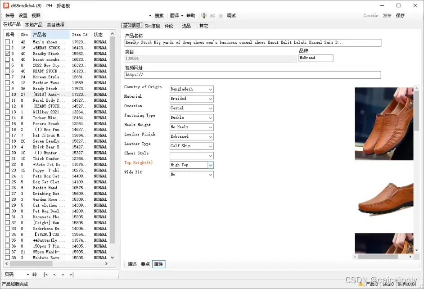Go to the previous page arrow <

pyautogui.click(x=54, y=275)
